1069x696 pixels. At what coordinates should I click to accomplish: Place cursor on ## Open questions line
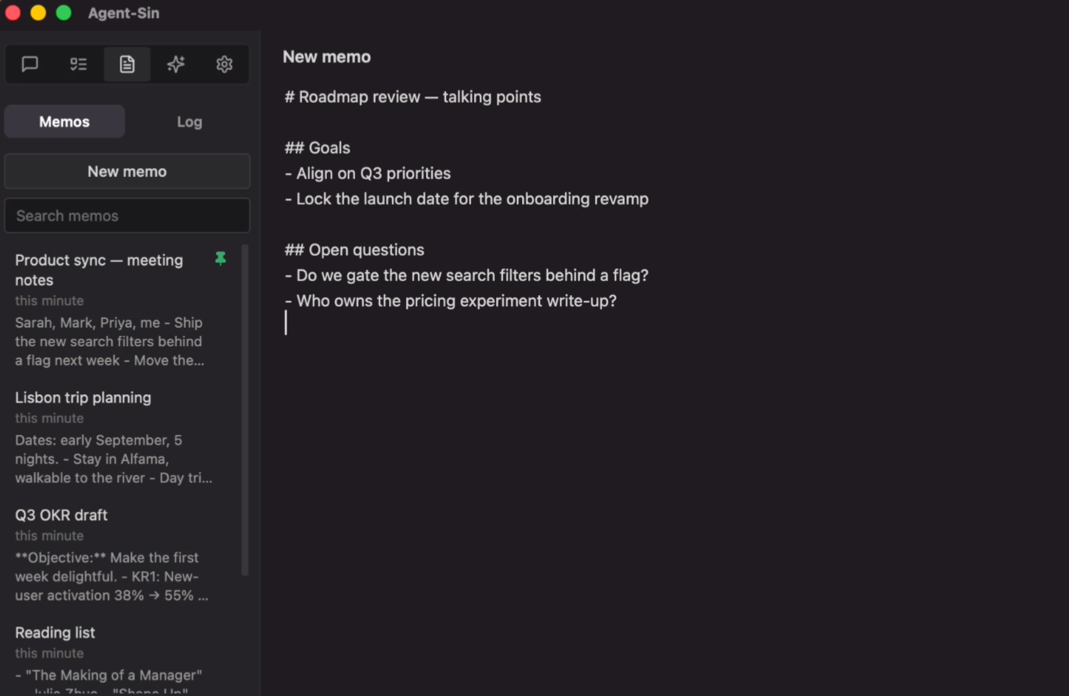[x=354, y=250]
